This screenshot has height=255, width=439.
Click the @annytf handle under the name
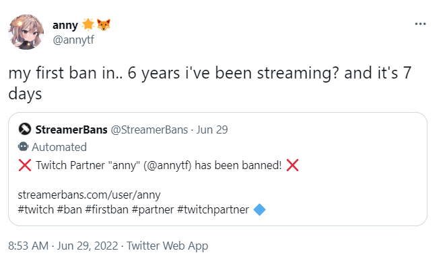pyautogui.click(x=73, y=40)
